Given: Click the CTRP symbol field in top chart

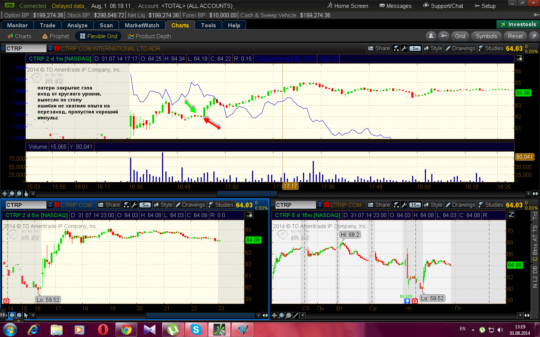Looking at the screenshot, I should click(x=26, y=48).
